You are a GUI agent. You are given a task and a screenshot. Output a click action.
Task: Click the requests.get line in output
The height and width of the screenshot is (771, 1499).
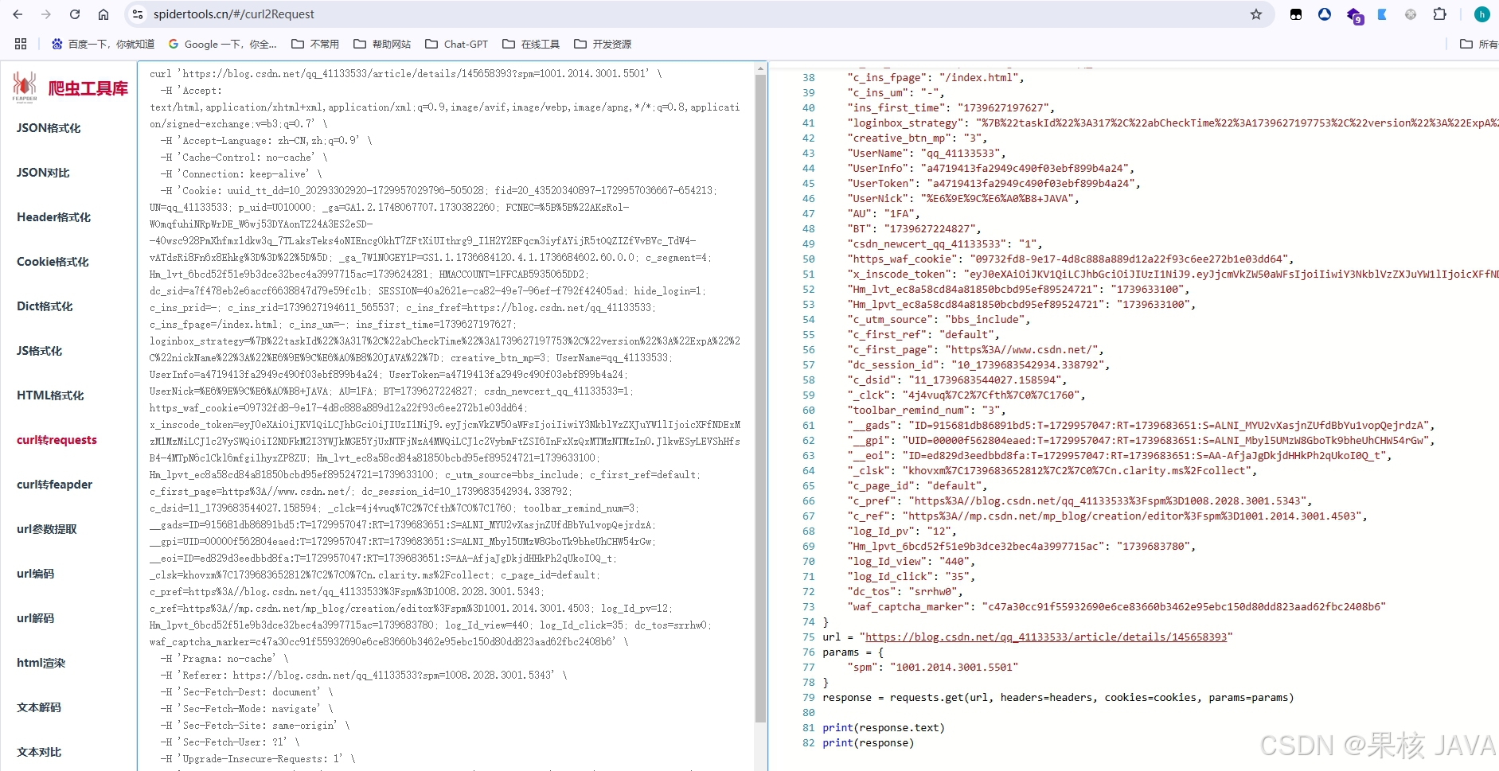point(1058,698)
